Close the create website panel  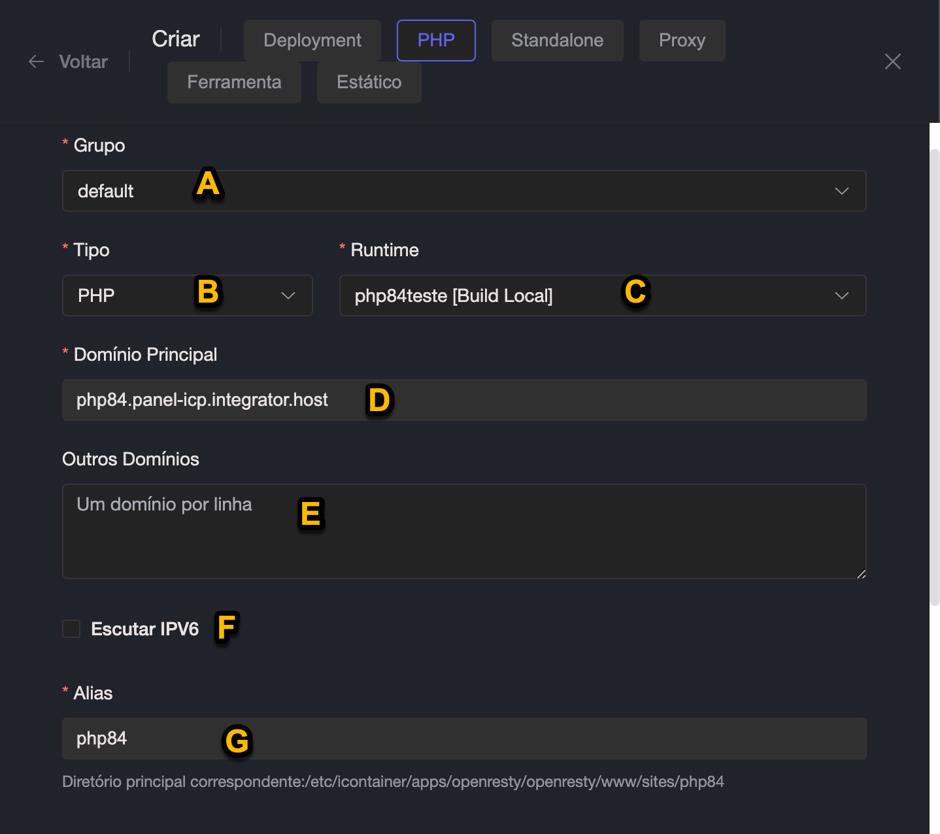click(892, 61)
